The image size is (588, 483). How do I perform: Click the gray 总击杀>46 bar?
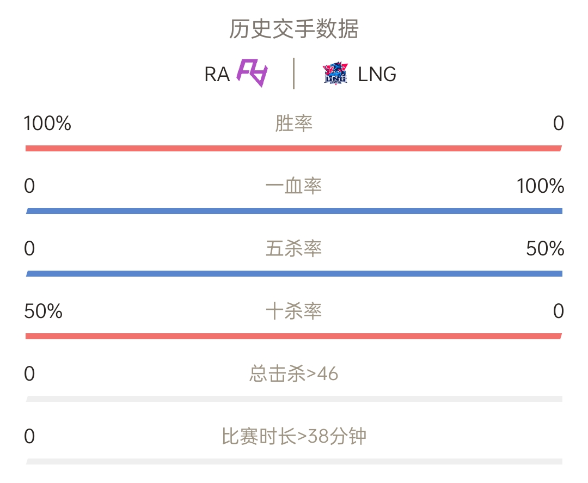[x=294, y=399]
